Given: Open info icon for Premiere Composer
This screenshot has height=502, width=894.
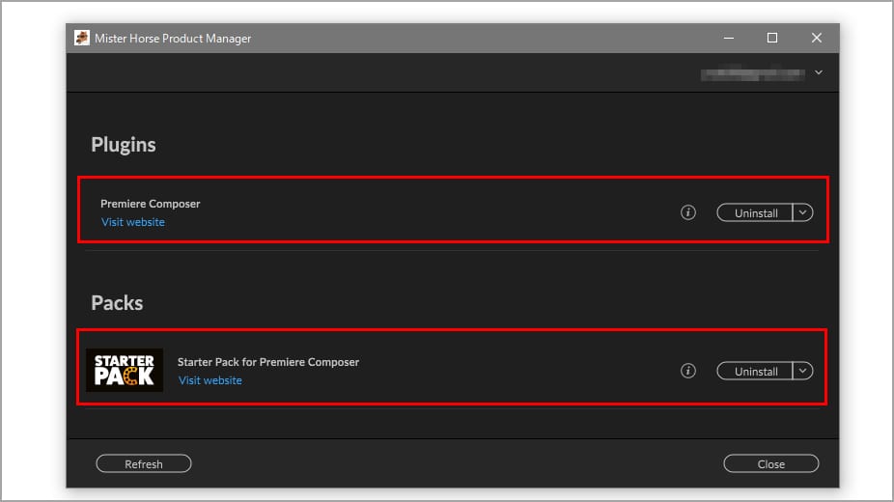Looking at the screenshot, I should (x=688, y=212).
